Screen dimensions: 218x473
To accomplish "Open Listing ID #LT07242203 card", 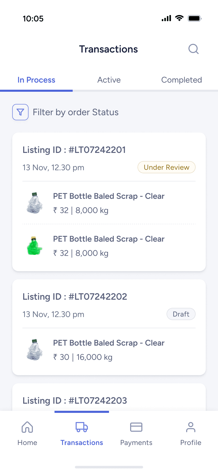I will tap(75, 401).
